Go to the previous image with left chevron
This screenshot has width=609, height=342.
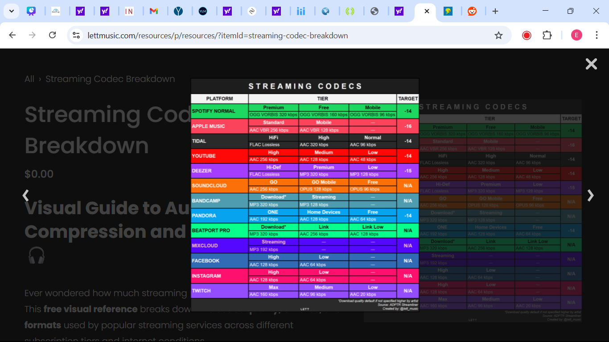coord(26,195)
